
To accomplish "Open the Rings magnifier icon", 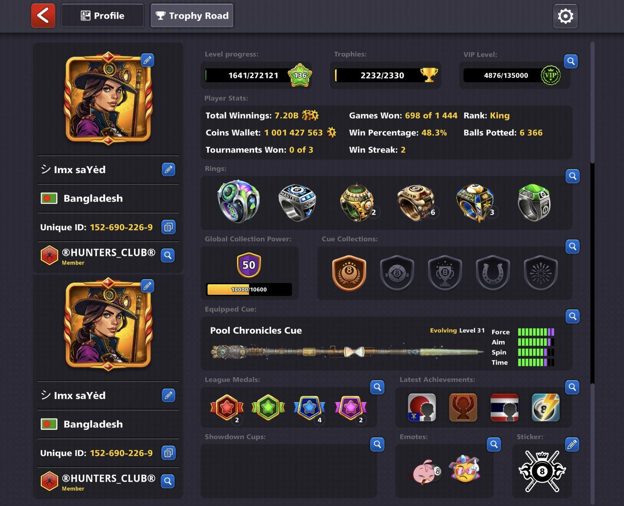I will click(x=573, y=176).
